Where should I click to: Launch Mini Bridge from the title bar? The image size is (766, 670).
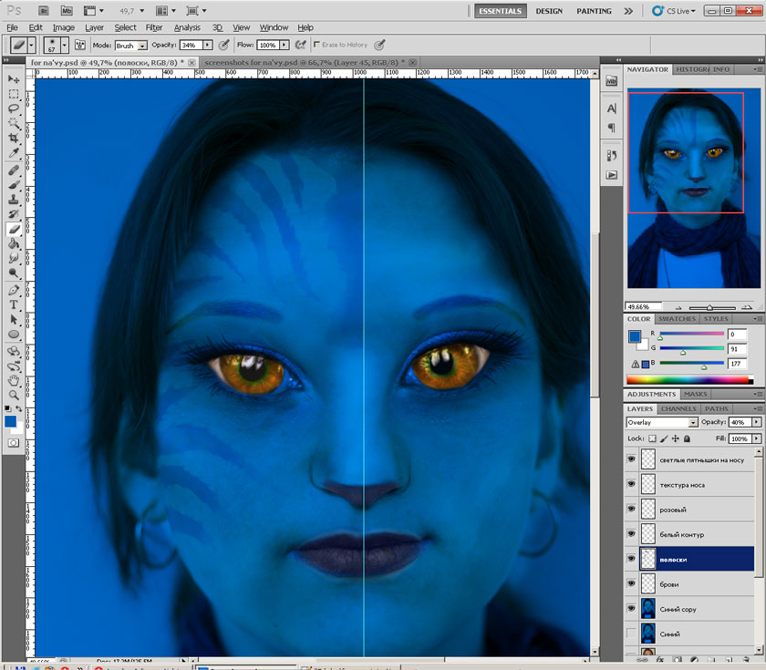tap(67, 11)
